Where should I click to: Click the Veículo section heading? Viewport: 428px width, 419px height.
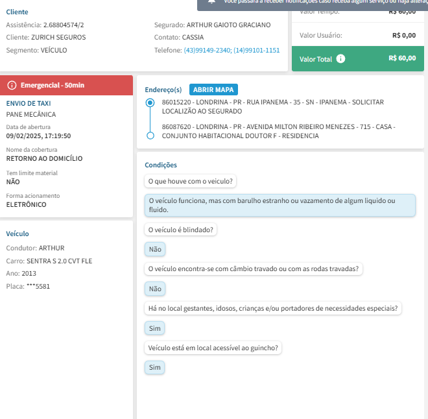pos(18,233)
